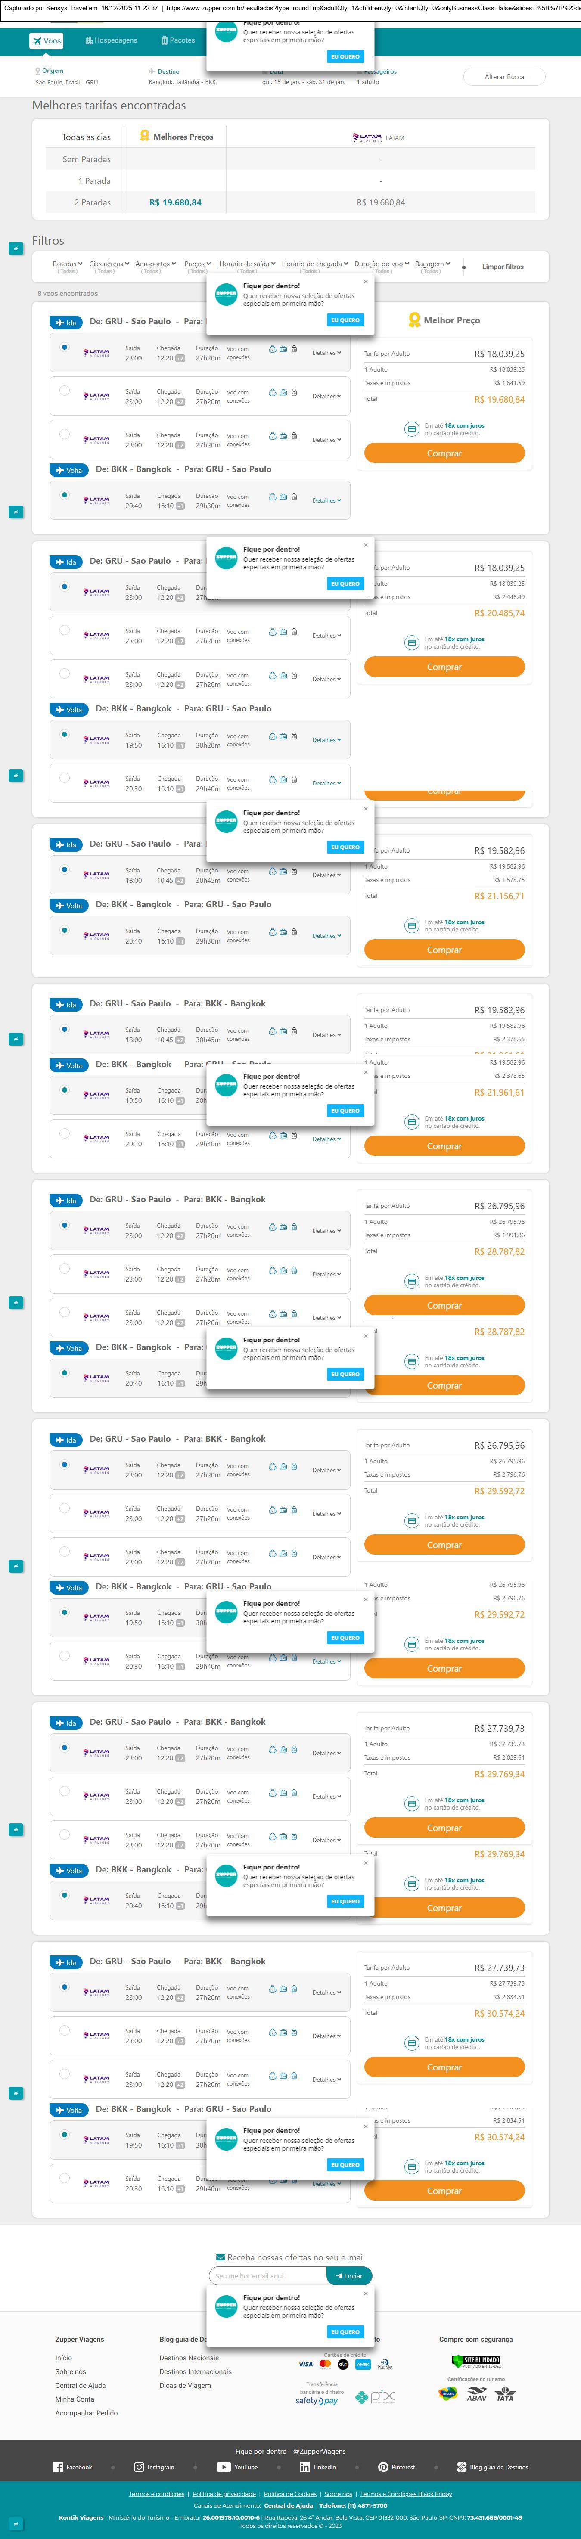This screenshot has height=2539, width=581.
Task: Click the Pinterest icon in footer
Action: (383, 2466)
